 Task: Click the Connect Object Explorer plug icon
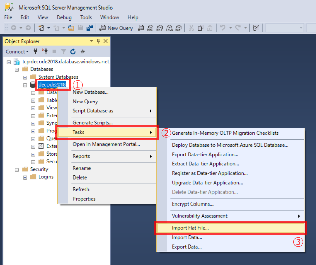(36, 51)
